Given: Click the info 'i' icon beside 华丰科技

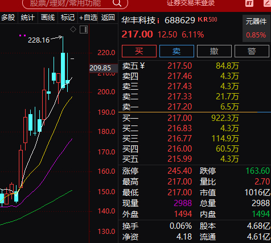Looking at the screenshot, I should click(x=158, y=20).
